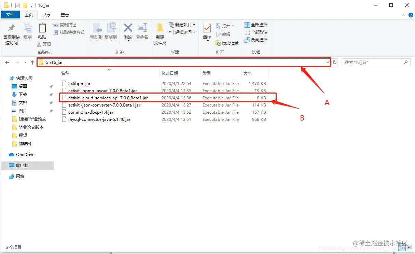Click Select all (全部选择)
This screenshot has width=415, height=254.
(x=256, y=25)
